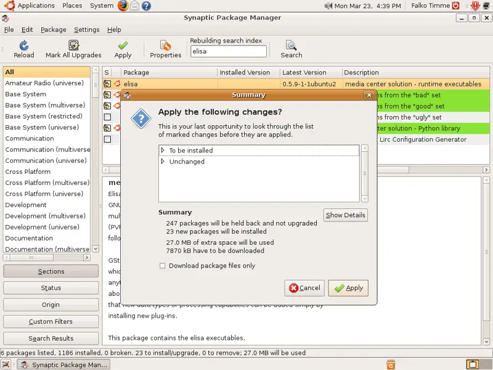Open the Applications menu
493x370 pixels.
(36, 6)
